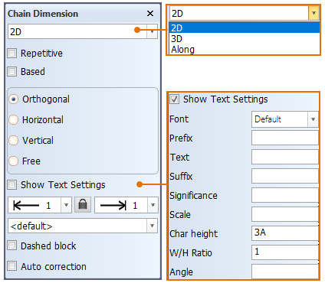Viewport: 325px width, 283px height.
Task: Uncheck Show Text Settings in expanded panel
Action: point(174,99)
